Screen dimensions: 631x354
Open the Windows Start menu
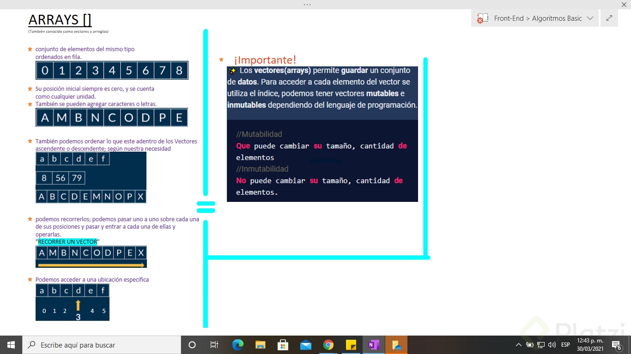11,345
